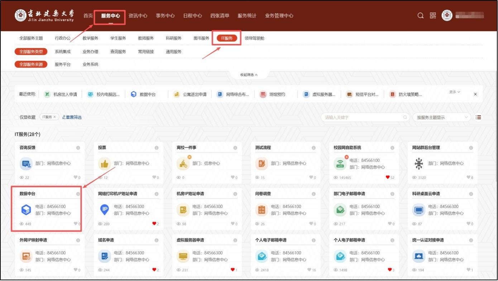Click the 投票 thumbs-up icon
This screenshot has width=498, height=281.
tap(104, 164)
